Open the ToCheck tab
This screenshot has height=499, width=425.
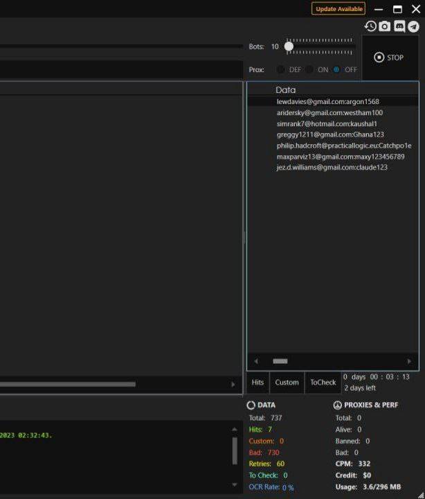pos(323,382)
